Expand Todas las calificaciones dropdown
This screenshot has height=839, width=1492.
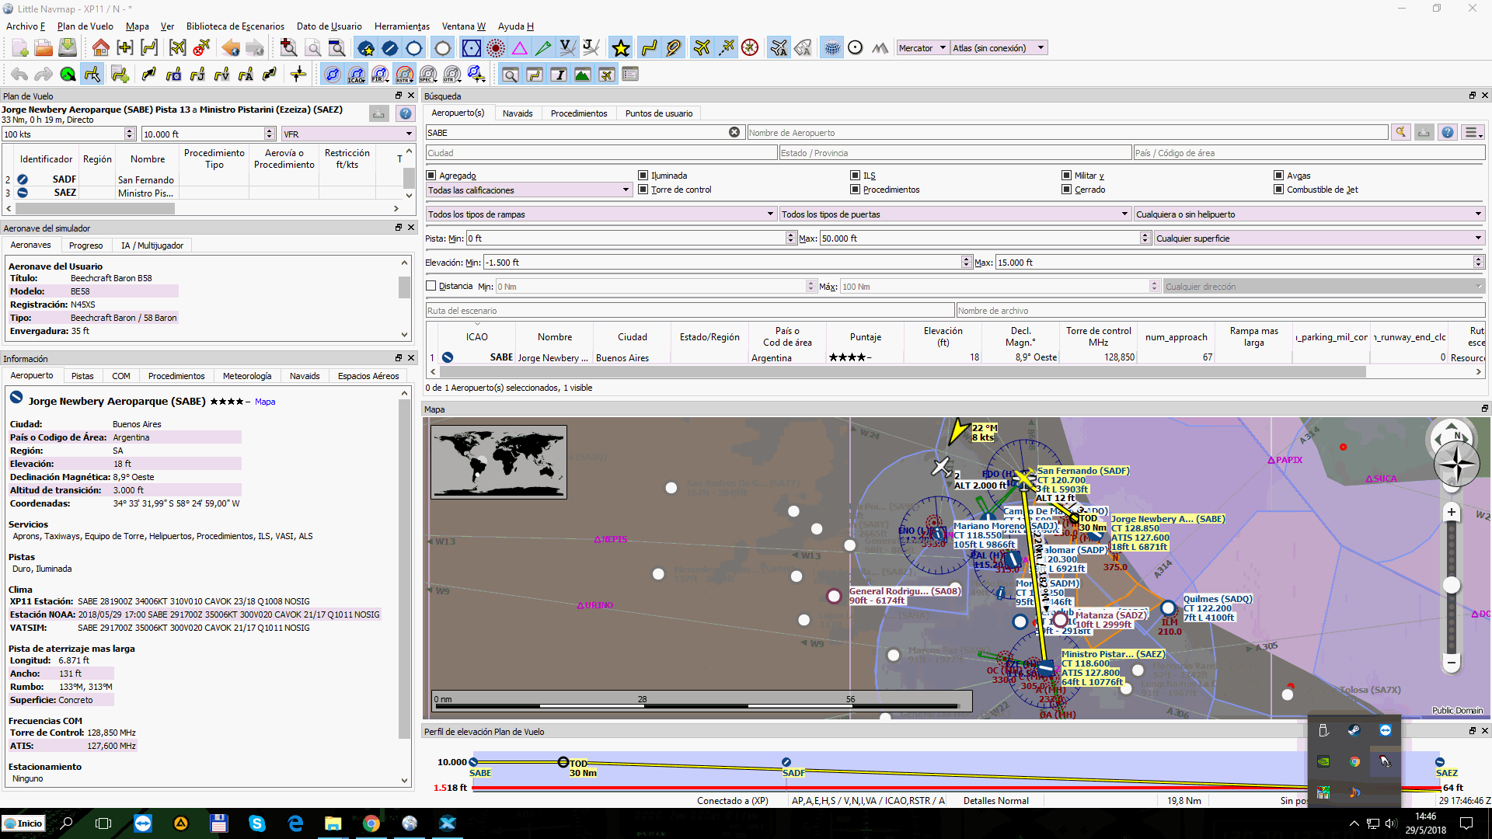coord(528,190)
